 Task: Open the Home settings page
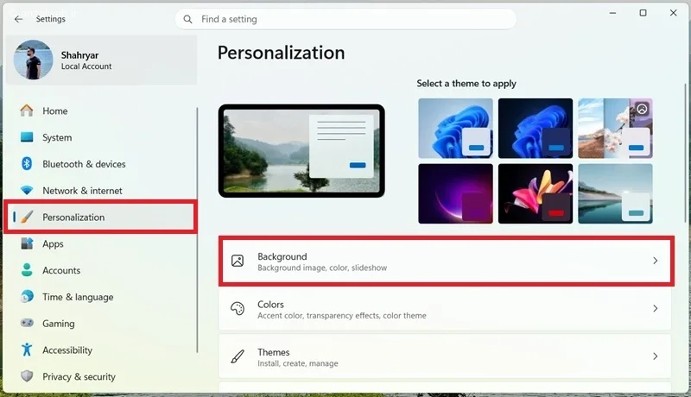click(x=100, y=110)
